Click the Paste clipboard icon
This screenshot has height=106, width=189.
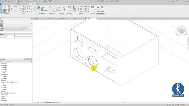(50, 8)
